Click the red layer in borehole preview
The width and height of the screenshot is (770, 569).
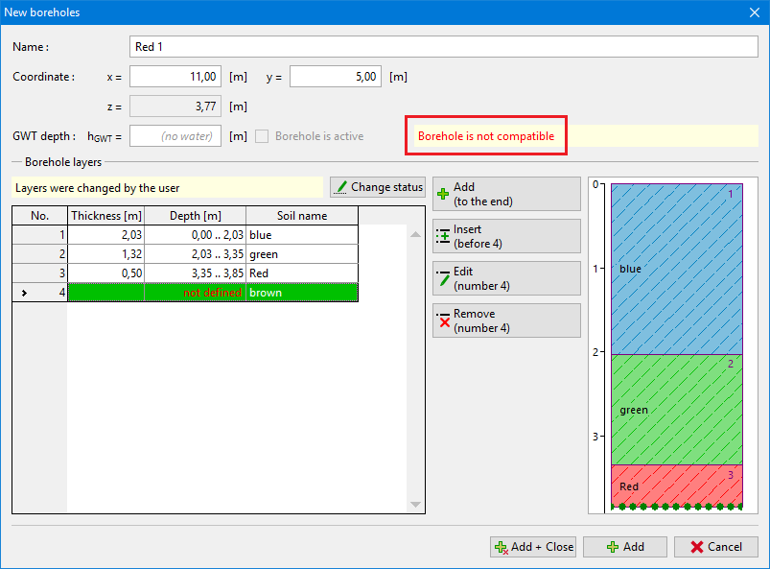677,485
